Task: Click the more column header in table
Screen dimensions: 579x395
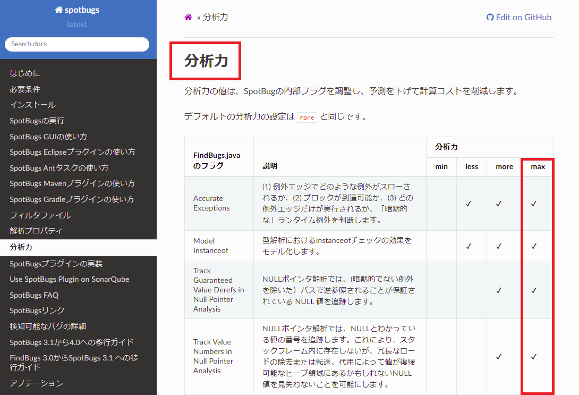Action: pyautogui.click(x=505, y=166)
